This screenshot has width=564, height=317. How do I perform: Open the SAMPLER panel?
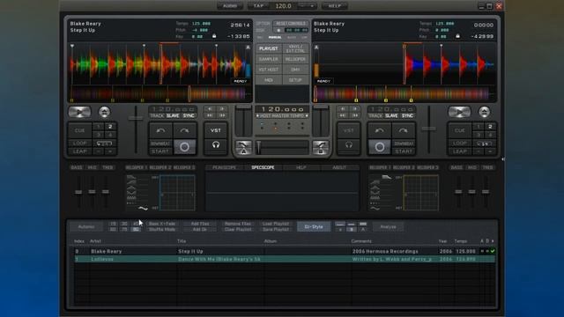pyautogui.click(x=269, y=59)
